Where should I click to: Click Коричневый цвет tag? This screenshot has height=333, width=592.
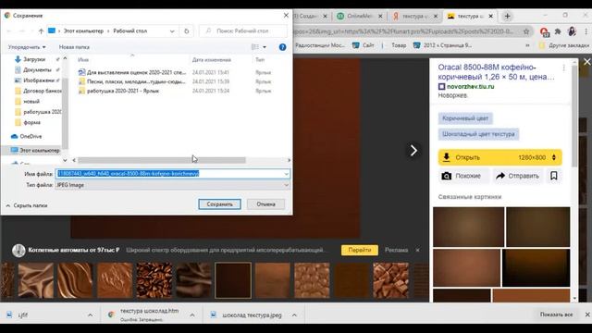click(x=465, y=118)
